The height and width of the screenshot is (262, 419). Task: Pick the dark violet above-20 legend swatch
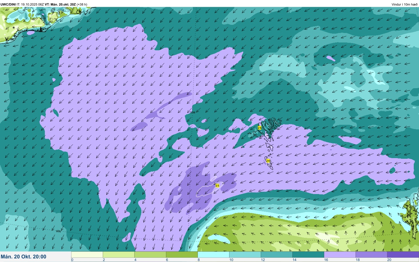[x=403, y=254]
